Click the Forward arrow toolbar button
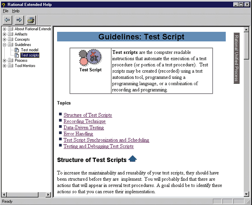The image size is (252, 205). (19, 20)
